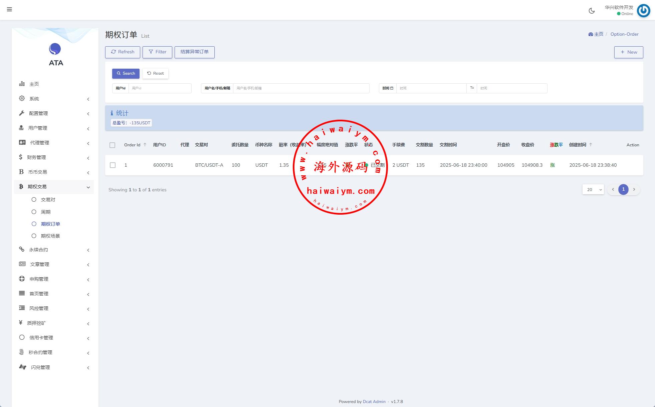Switch to dark mode moon icon
This screenshot has width=655, height=407.
click(x=592, y=11)
